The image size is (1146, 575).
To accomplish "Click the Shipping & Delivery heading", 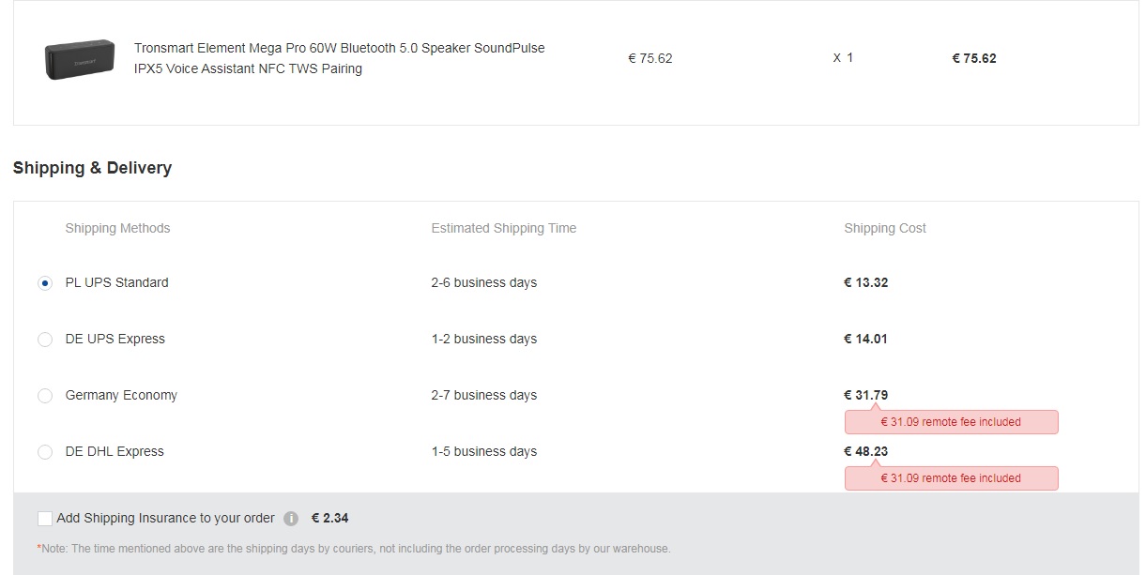I will (x=92, y=168).
